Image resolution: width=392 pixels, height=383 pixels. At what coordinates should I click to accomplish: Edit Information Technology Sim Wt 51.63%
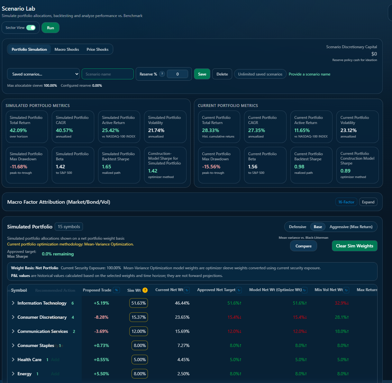[x=139, y=303]
